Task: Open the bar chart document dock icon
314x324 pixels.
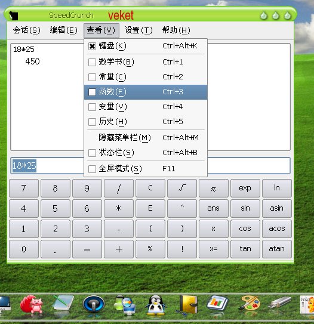Action: coord(217,303)
